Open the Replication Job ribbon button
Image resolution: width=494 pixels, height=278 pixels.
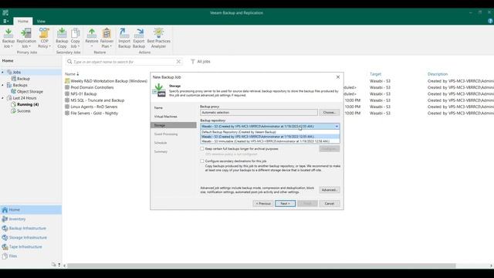pyautogui.click(x=26, y=38)
